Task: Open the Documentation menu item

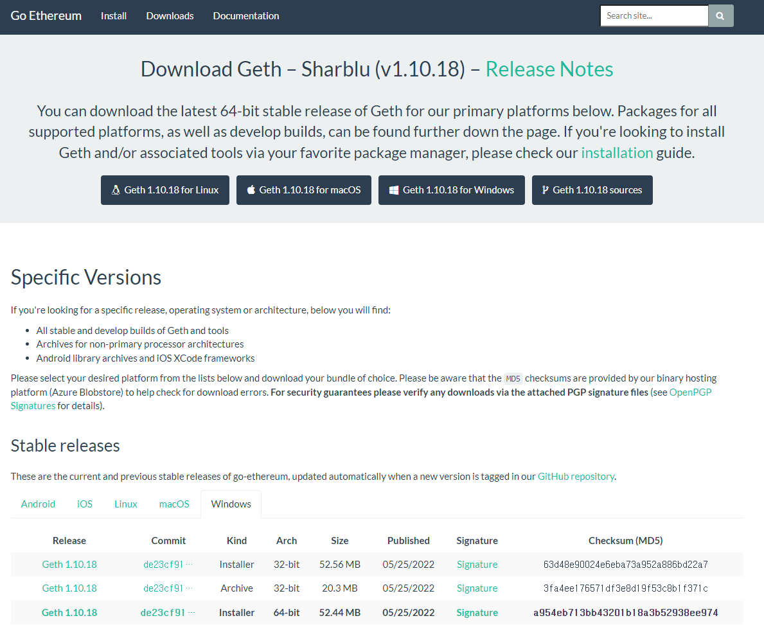Action: pyautogui.click(x=246, y=15)
